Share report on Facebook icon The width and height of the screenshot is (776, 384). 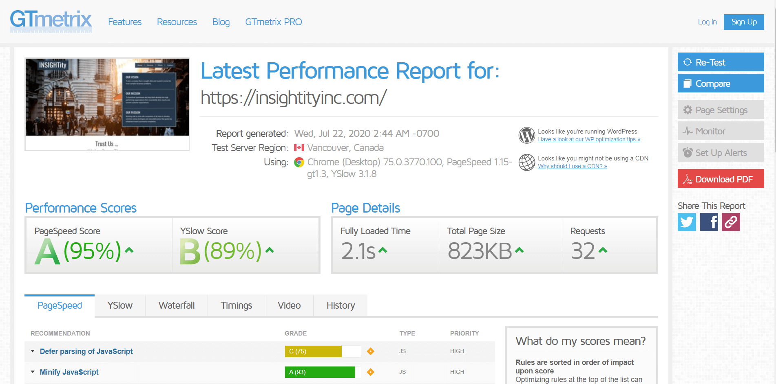(709, 222)
